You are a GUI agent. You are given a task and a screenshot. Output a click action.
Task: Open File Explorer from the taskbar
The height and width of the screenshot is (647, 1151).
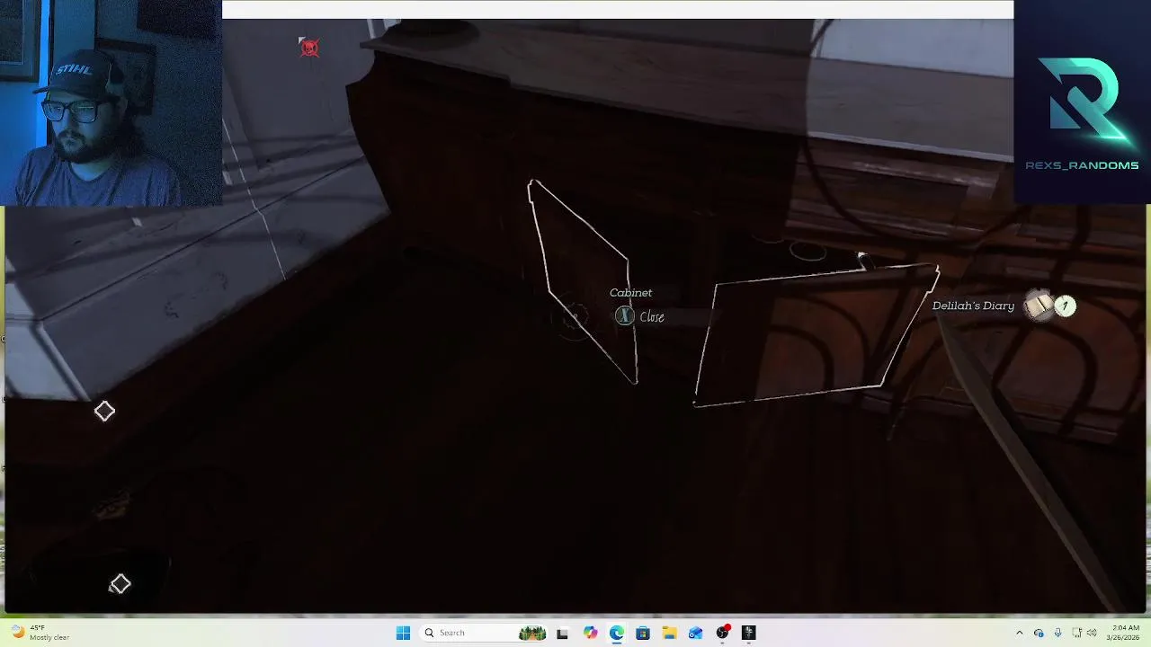coord(669,633)
